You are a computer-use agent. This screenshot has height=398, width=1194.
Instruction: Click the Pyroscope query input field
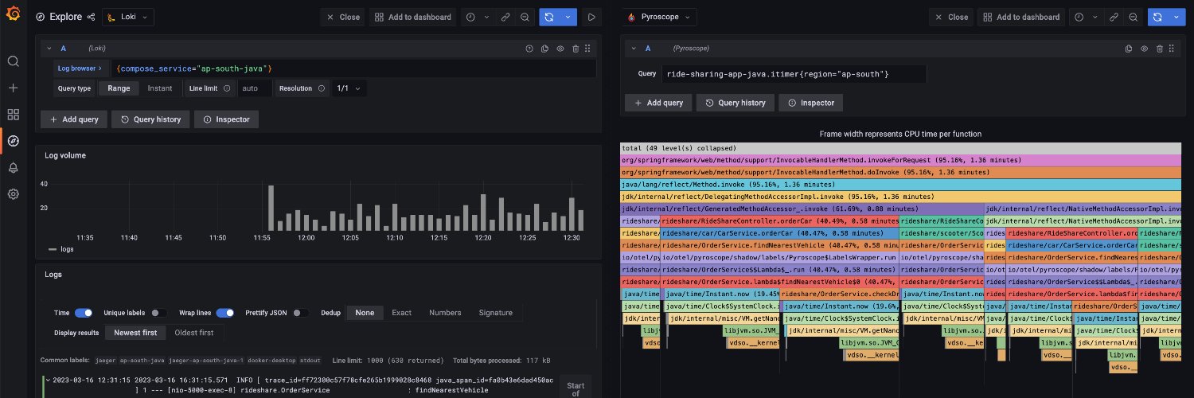tap(794, 74)
